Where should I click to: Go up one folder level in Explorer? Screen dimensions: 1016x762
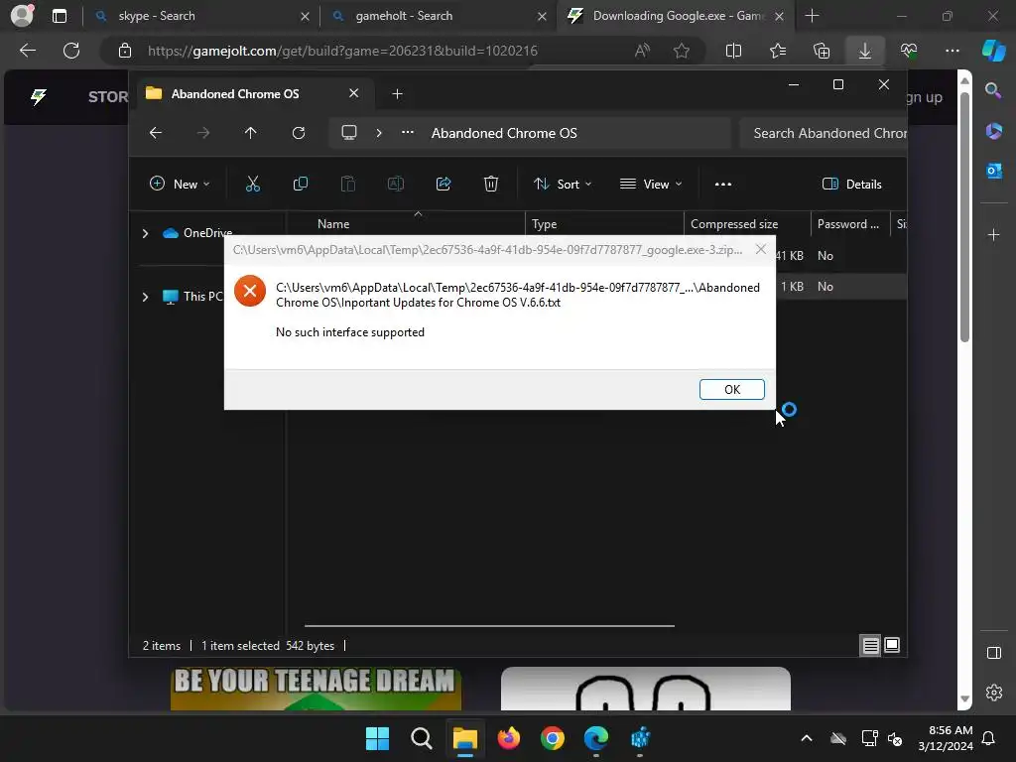click(x=251, y=133)
